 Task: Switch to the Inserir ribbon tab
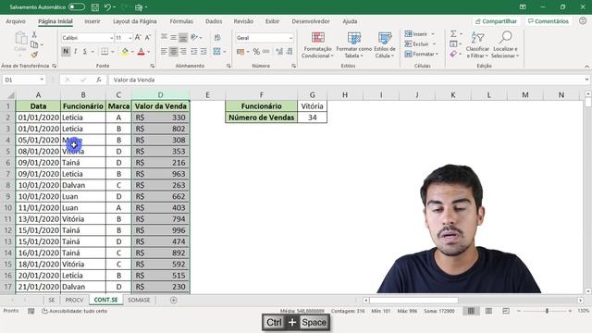(92, 21)
